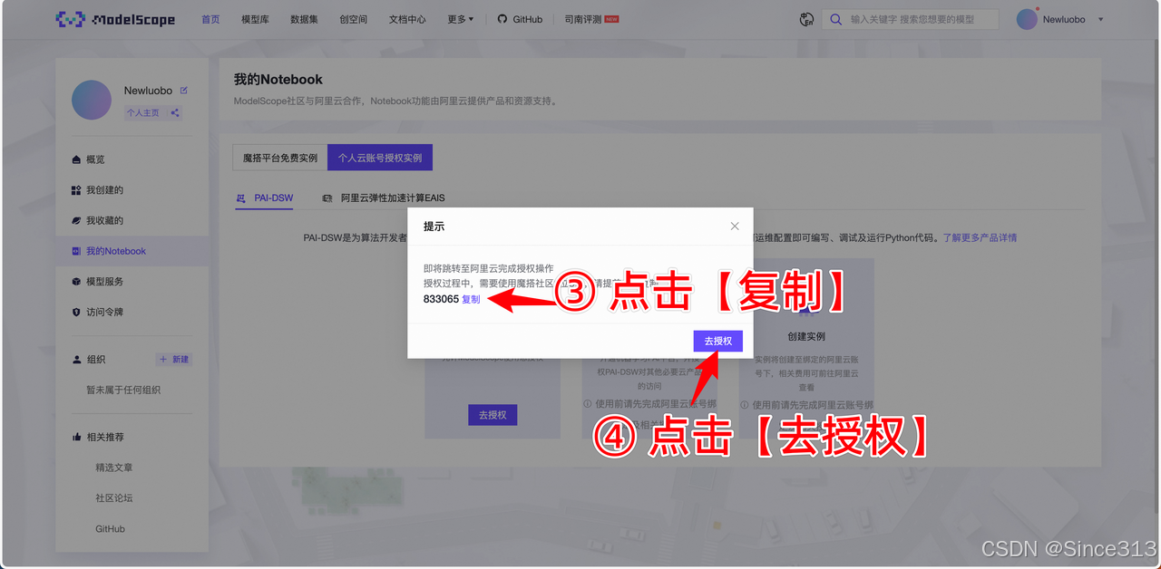Screen dimensions: 1161x569
Task: Click the 组织 section heading
Action: [96, 360]
